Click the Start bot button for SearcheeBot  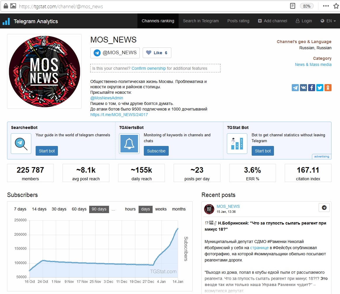point(46,151)
